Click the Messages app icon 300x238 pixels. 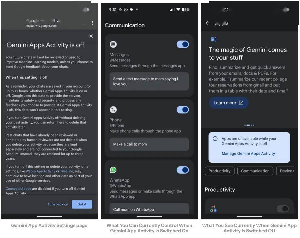tap(113, 44)
